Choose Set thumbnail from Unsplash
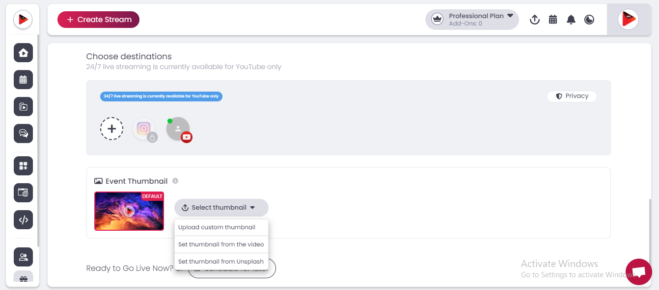 [220, 262]
